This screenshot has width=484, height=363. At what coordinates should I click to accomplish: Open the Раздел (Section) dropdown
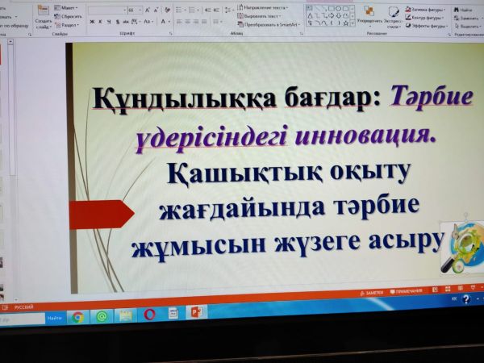coord(67,25)
